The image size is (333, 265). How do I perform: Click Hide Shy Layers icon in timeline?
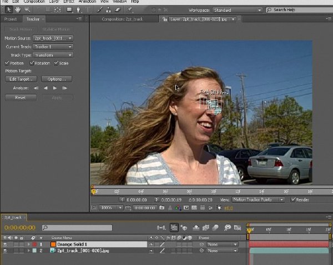click(195, 228)
